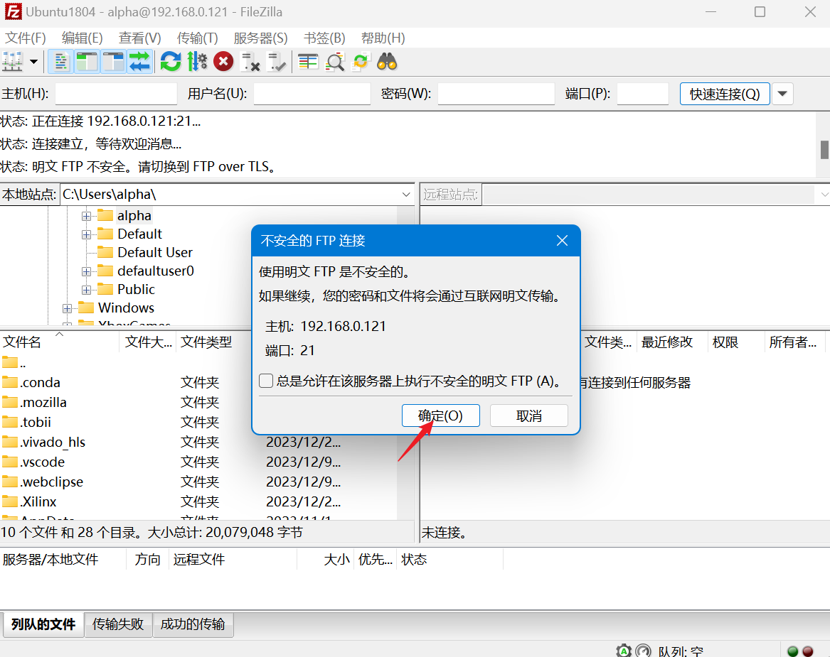Focus the 主机(H) host input field
Image resolution: width=830 pixels, height=657 pixels.
pyautogui.click(x=116, y=94)
